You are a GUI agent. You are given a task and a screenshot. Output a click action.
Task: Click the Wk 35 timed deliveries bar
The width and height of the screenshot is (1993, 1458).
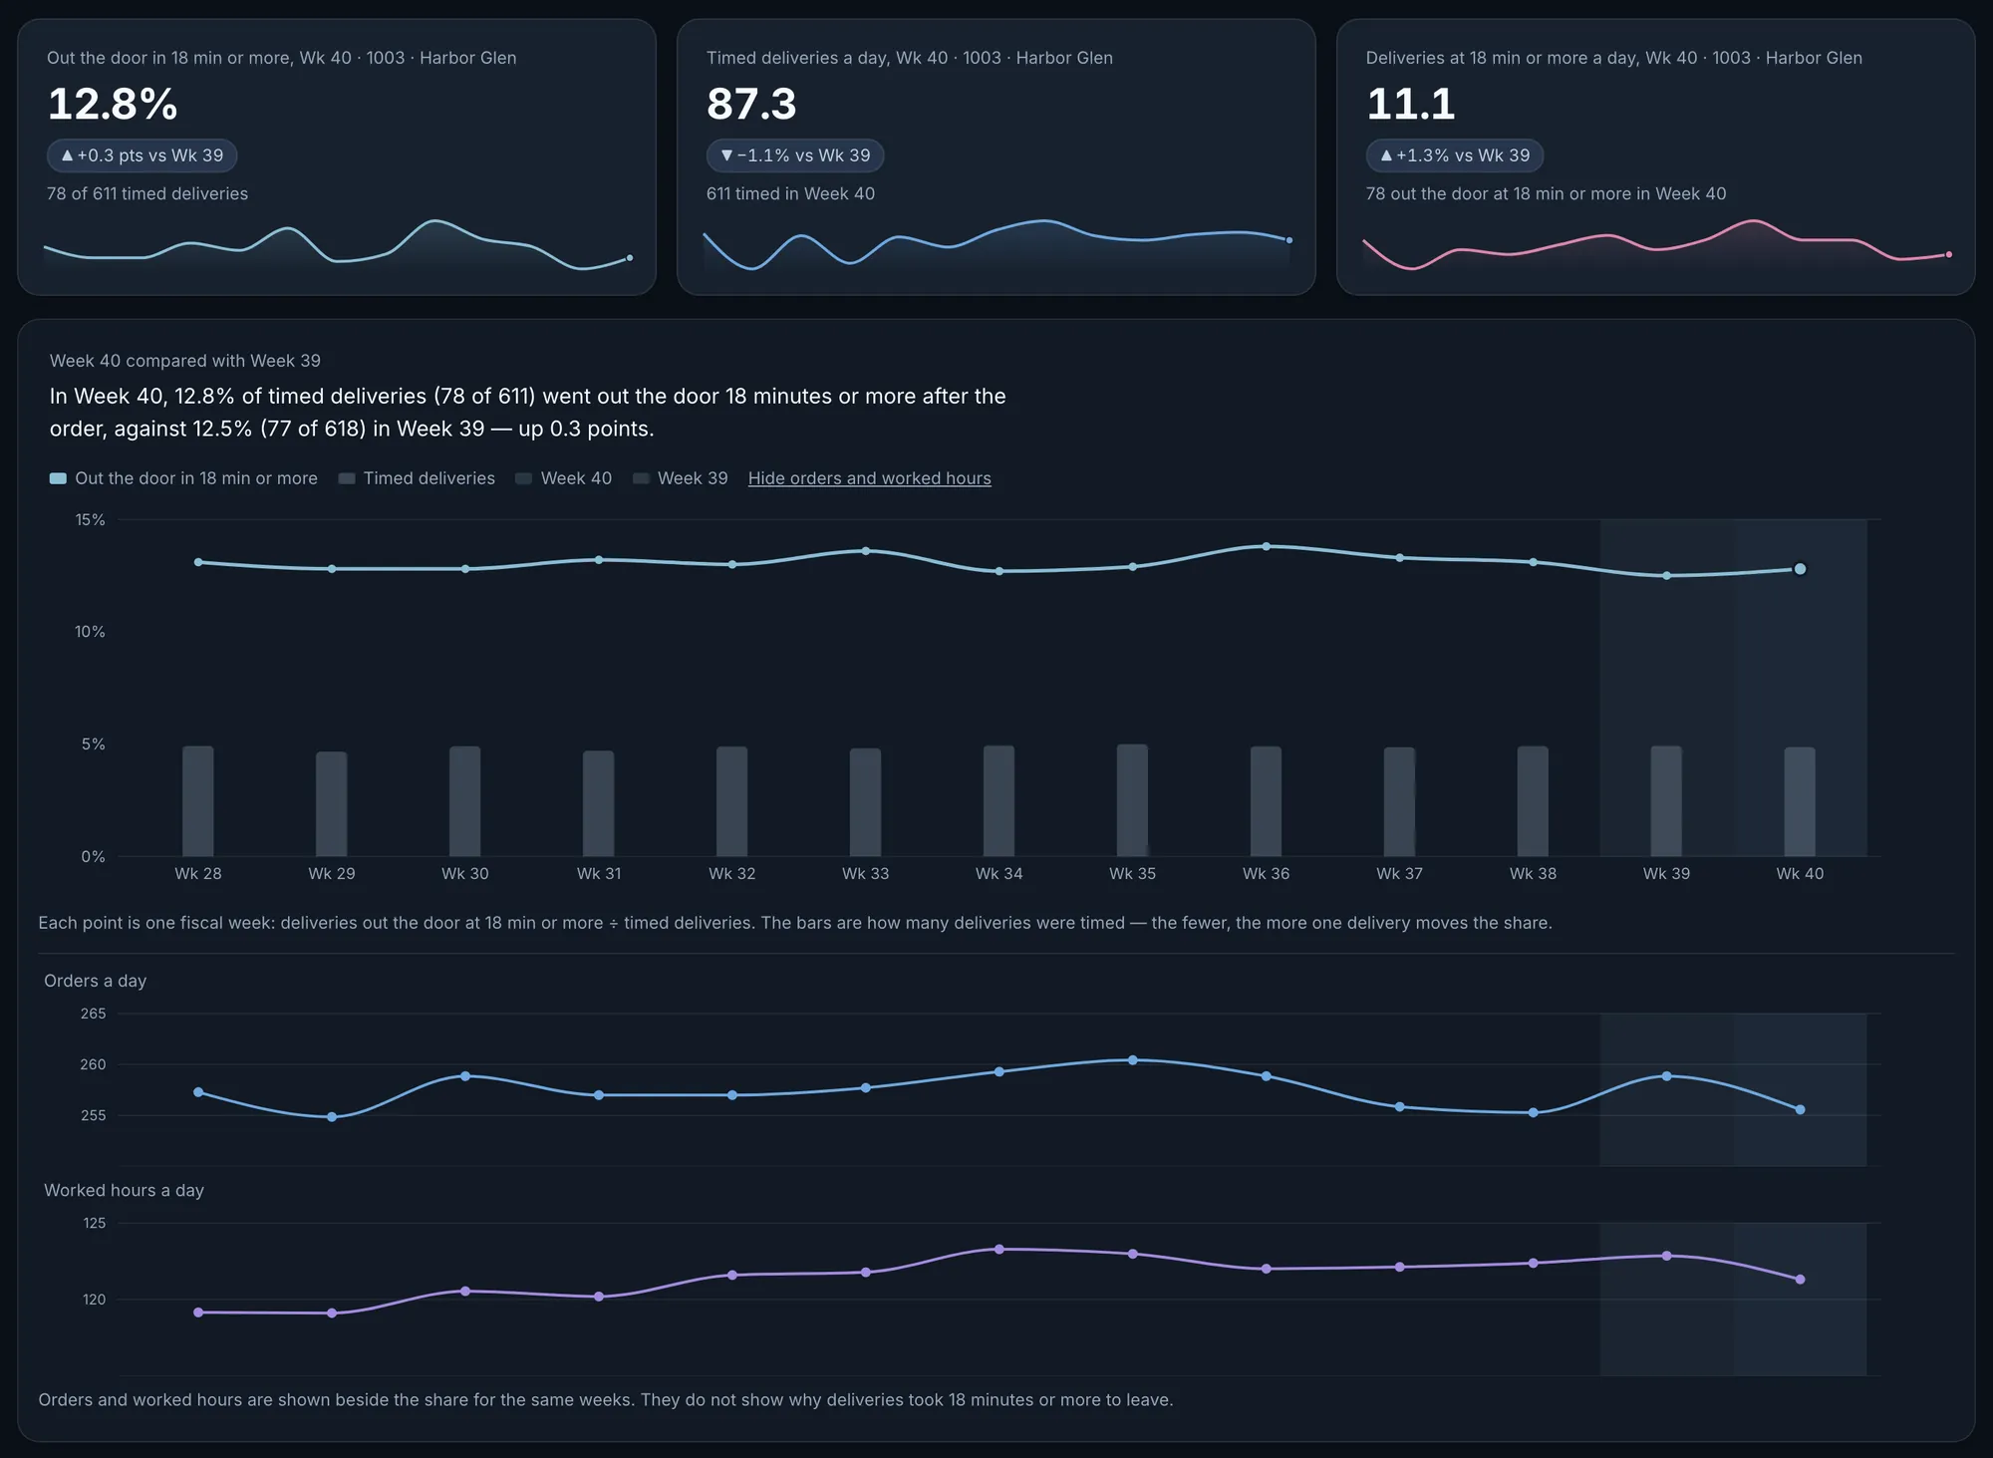click(x=1132, y=800)
